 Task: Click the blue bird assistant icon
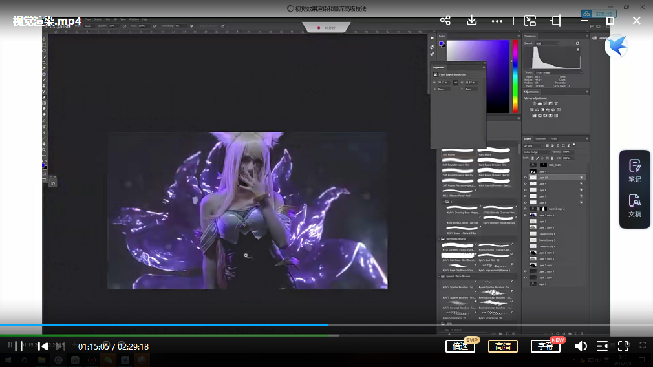click(x=616, y=46)
